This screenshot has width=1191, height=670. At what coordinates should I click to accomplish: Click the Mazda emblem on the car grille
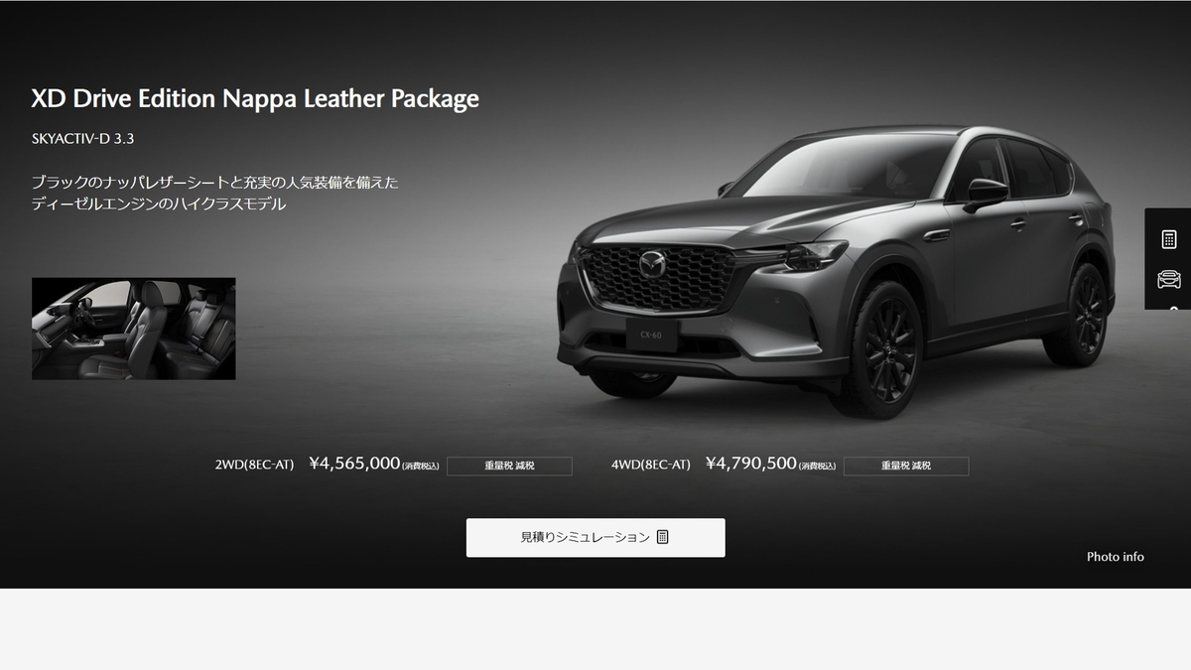pyautogui.click(x=651, y=266)
